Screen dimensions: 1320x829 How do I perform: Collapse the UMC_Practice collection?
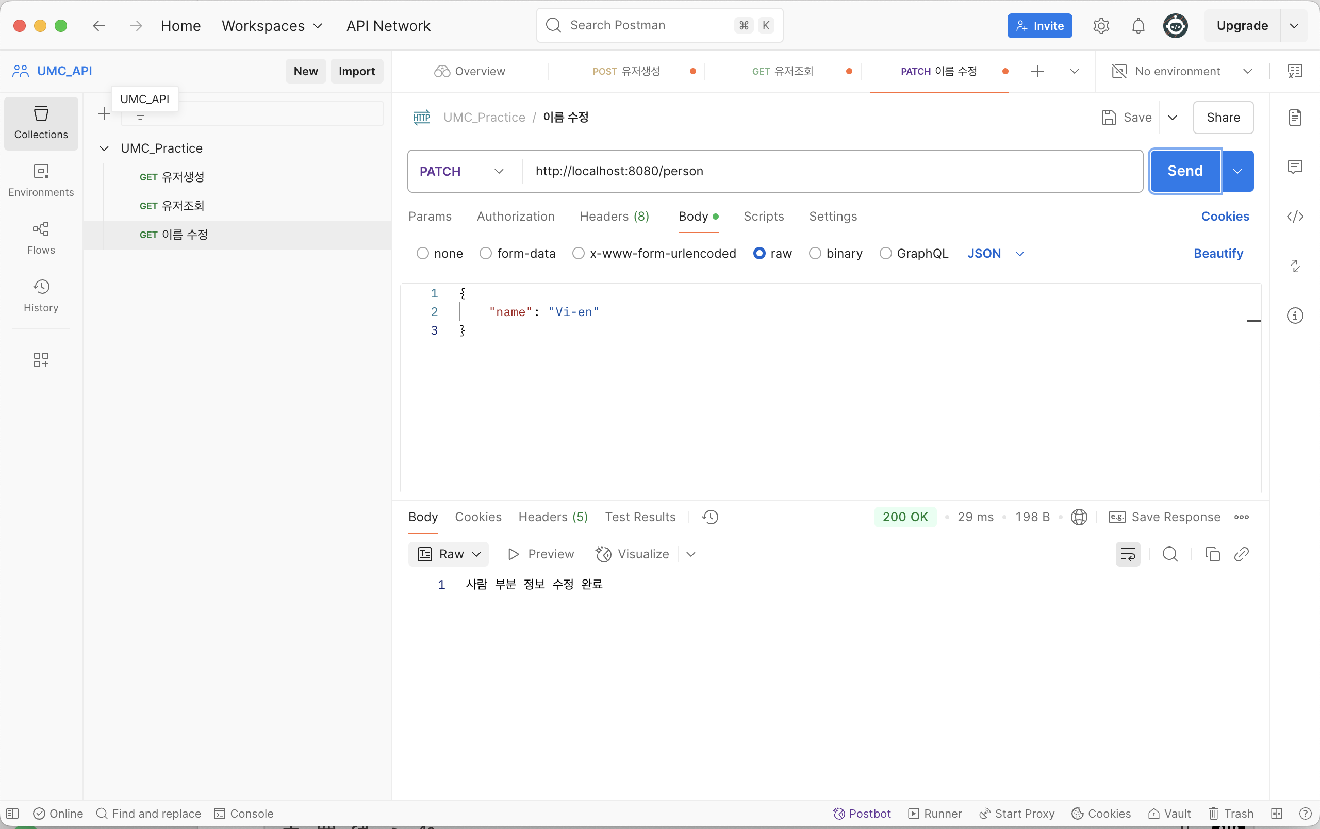click(x=104, y=148)
